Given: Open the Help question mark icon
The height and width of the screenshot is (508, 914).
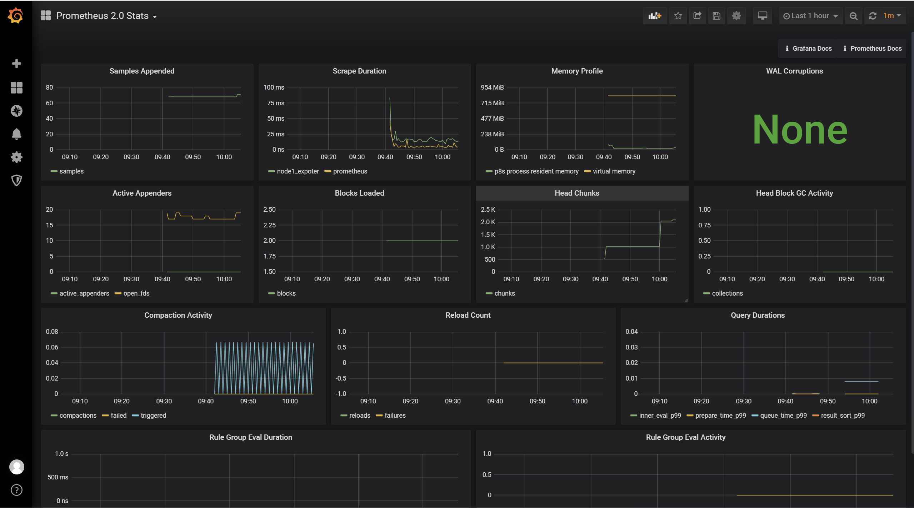Looking at the screenshot, I should coord(16,490).
